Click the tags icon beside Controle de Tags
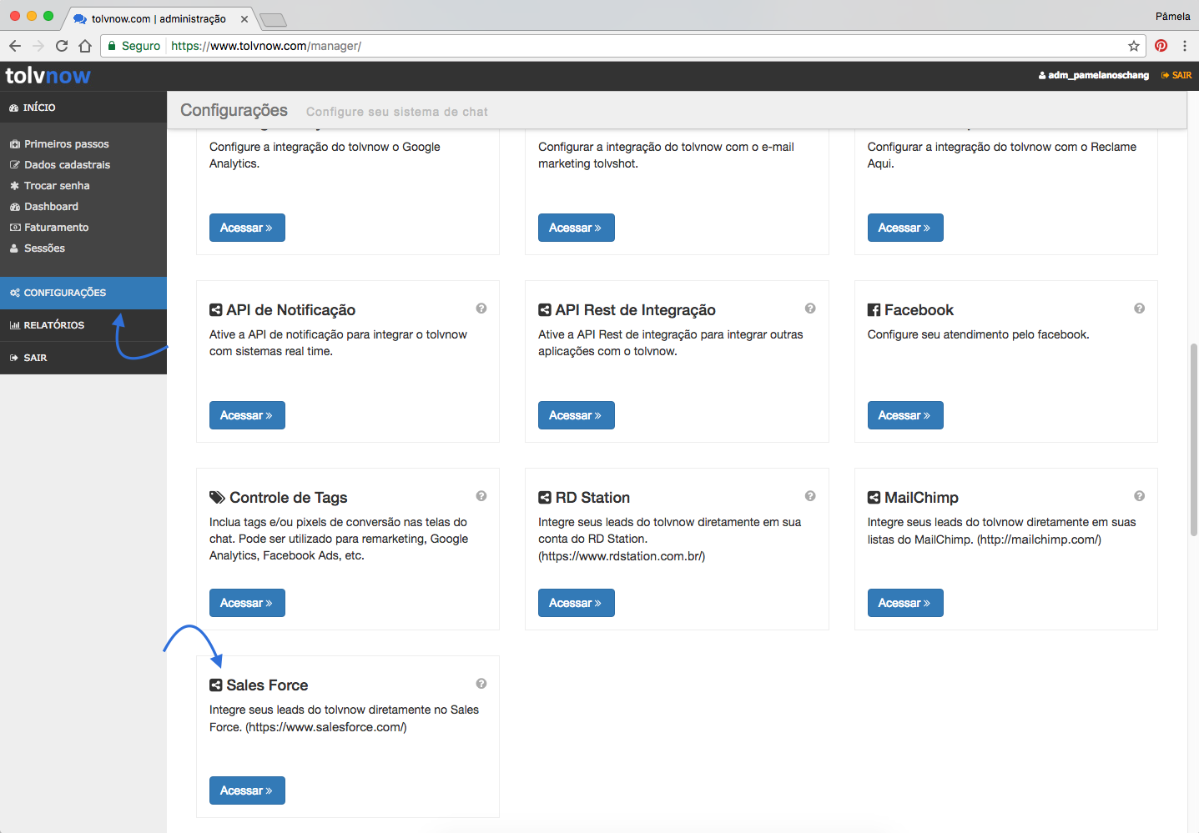This screenshot has height=833, width=1199. tap(217, 498)
